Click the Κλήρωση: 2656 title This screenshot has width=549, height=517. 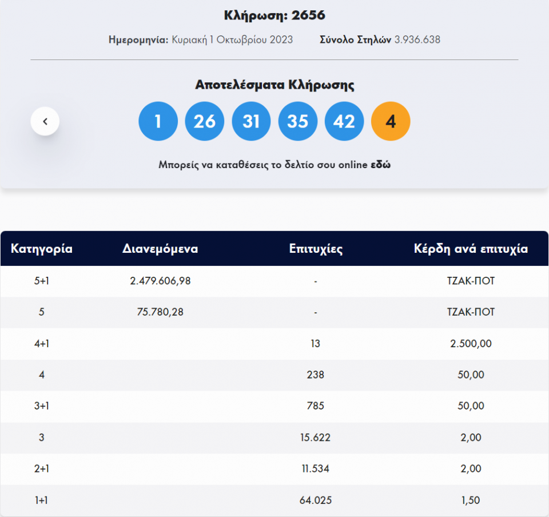tap(274, 15)
